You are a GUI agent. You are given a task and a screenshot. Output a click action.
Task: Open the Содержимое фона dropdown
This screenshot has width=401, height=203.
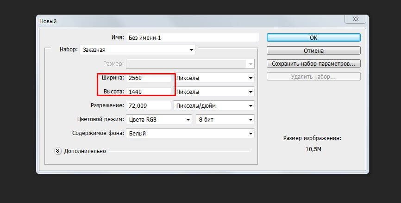click(x=190, y=134)
